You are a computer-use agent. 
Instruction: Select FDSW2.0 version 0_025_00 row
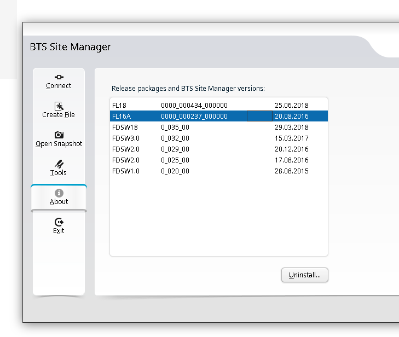219,160
